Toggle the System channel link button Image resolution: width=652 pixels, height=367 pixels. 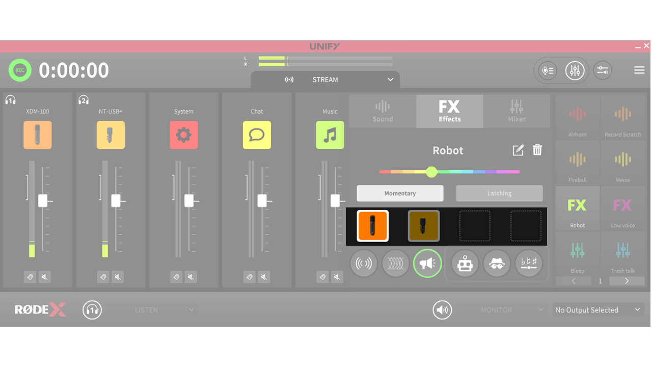[x=176, y=277]
